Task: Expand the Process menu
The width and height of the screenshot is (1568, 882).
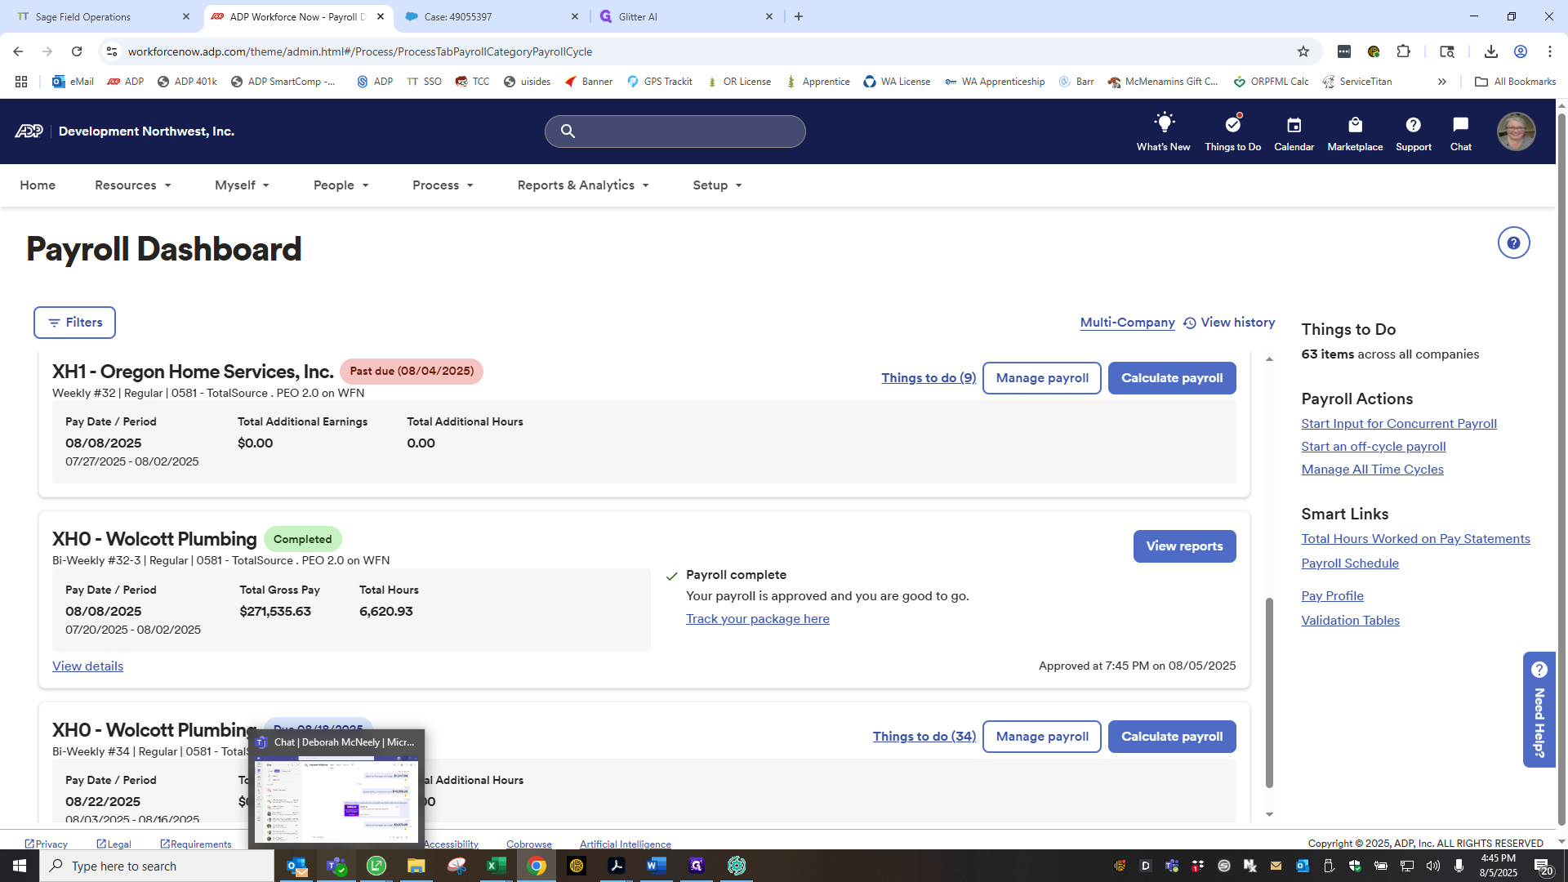Action: click(443, 185)
